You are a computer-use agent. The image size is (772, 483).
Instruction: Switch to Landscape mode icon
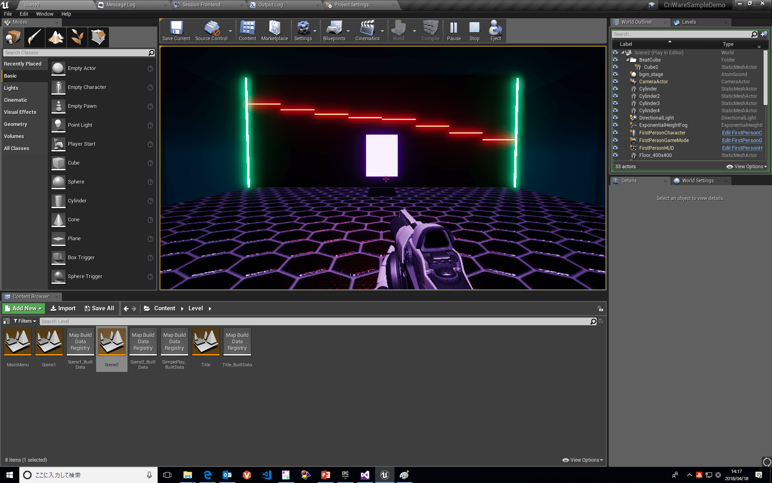click(x=56, y=37)
